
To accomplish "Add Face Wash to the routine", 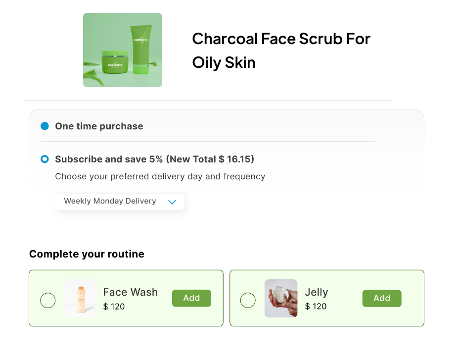I will click(x=191, y=298).
